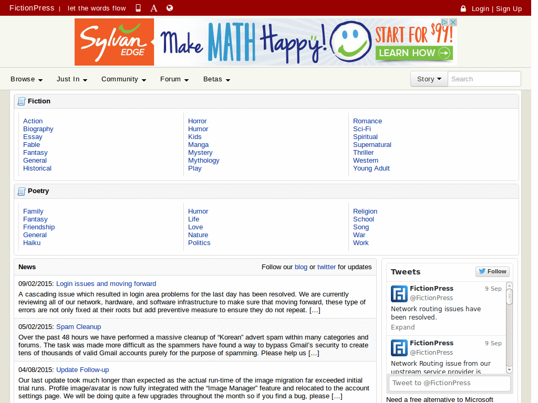This screenshot has height=403, width=538.
Task: Open the 'Update Follow-up' news post
Action: (x=82, y=370)
